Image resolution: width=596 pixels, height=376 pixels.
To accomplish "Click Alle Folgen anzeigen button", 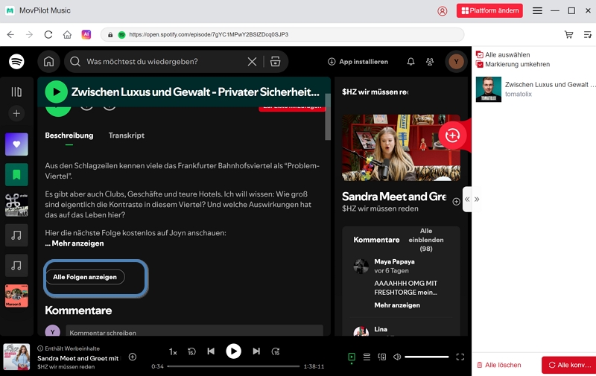I will [x=85, y=277].
